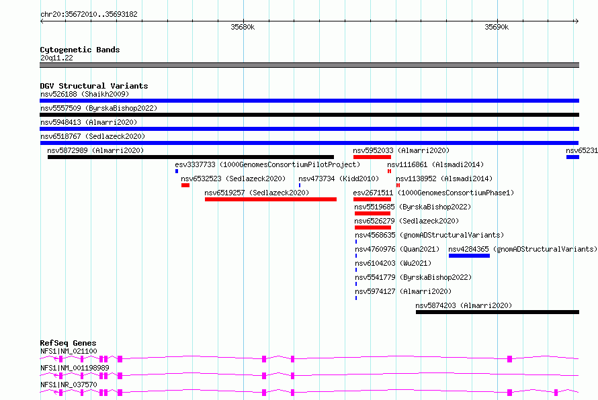Open the nsv6519257 (Sedlazeck2020) label
Image resolution: width=598 pixels, height=400 pixels.
[x=257, y=193]
